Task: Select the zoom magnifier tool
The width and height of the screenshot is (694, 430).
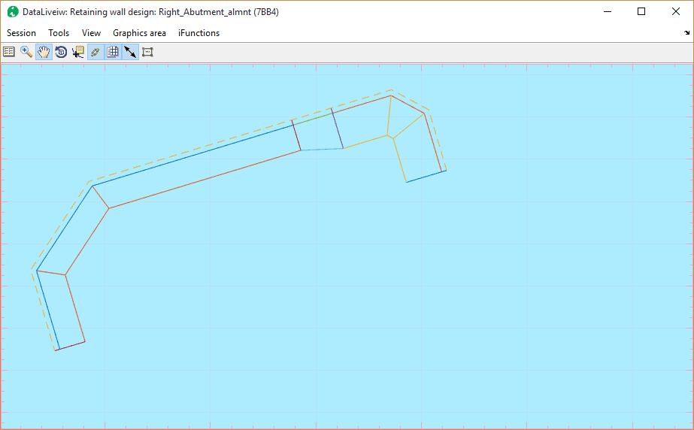Action: click(x=26, y=52)
